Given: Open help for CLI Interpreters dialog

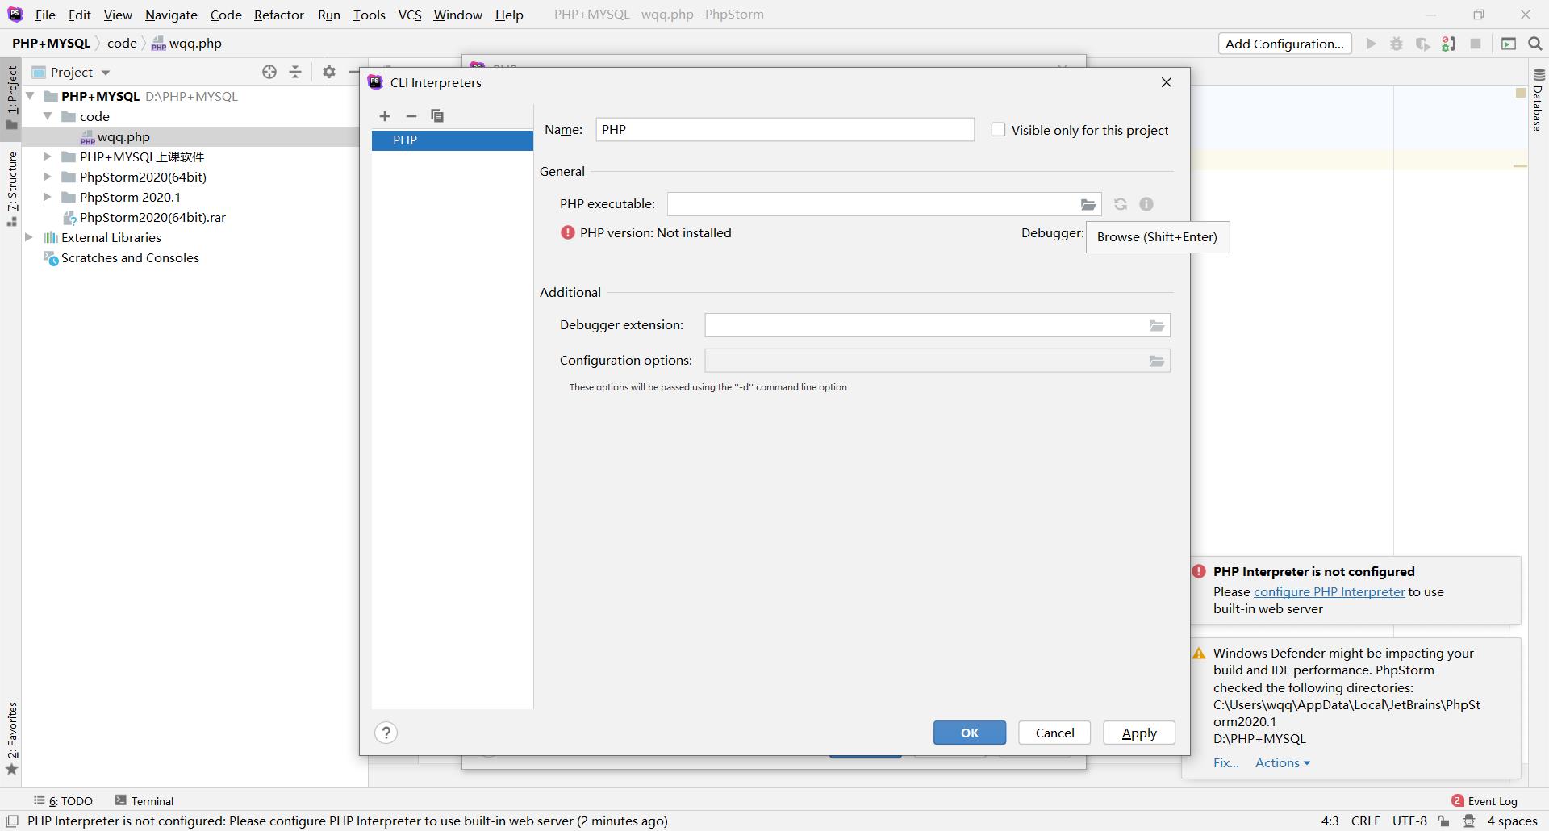Looking at the screenshot, I should (386, 733).
